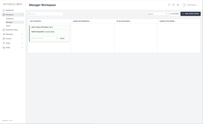Click the info icon beside WORK IN PROGRESS
The height and width of the screenshot is (124, 203).
click(x=90, y=21)
